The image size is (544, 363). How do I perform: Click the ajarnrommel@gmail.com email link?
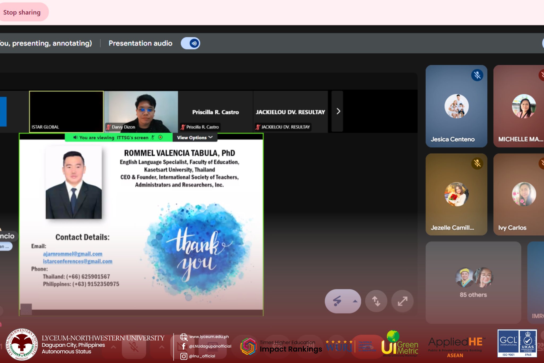[73, 254]
